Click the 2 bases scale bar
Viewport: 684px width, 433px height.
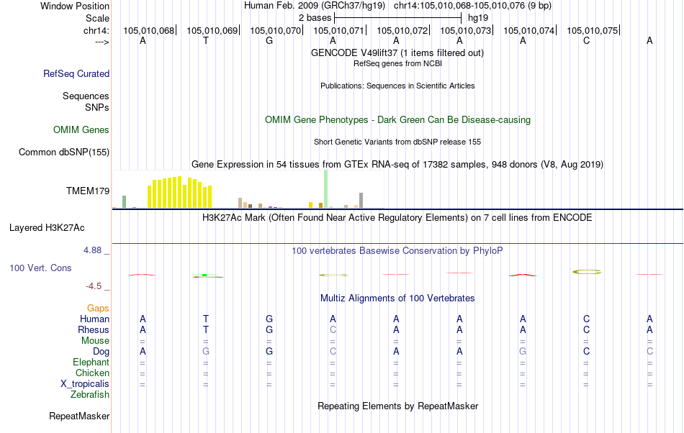397,18
